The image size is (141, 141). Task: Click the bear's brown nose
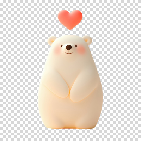[69, 48]
